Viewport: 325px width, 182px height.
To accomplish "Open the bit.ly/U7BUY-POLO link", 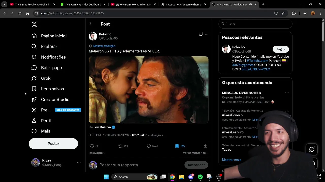I will [x=256, y=69].
